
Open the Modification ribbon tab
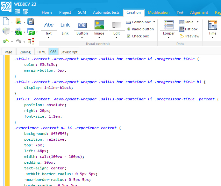159,12
